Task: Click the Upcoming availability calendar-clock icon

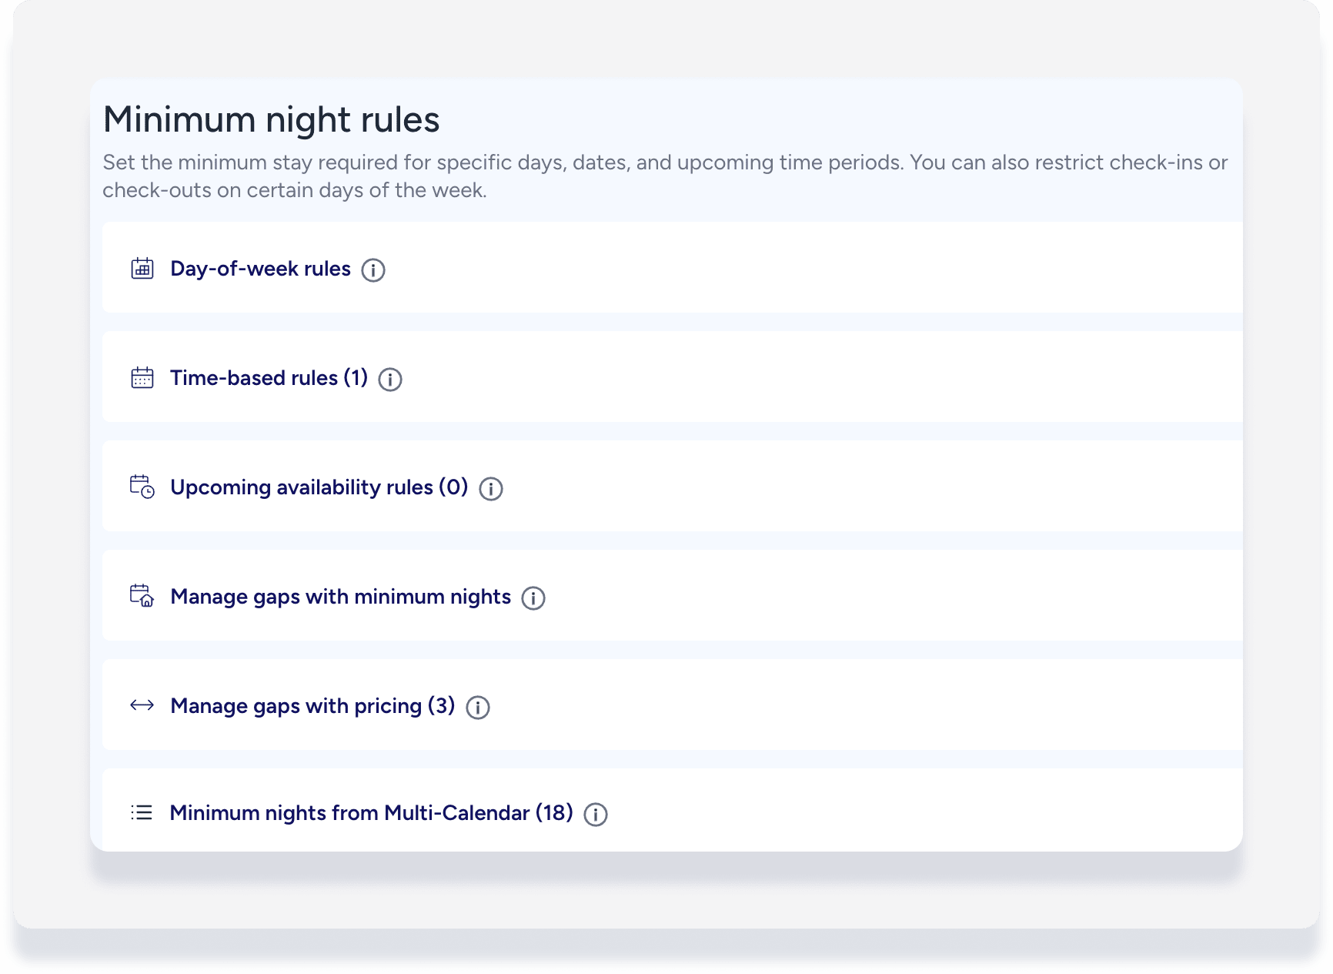Action: point(142,487)
